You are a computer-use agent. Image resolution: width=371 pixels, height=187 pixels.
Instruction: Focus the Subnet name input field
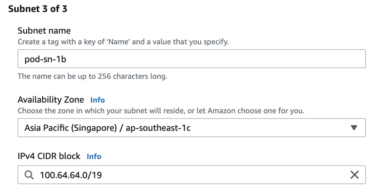tap(191, 59)
